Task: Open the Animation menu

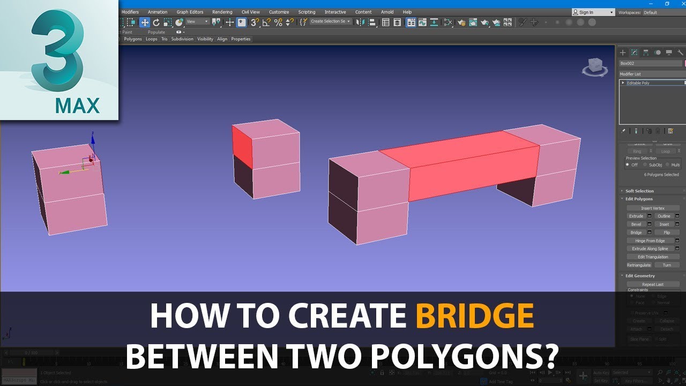Action: 158,12
